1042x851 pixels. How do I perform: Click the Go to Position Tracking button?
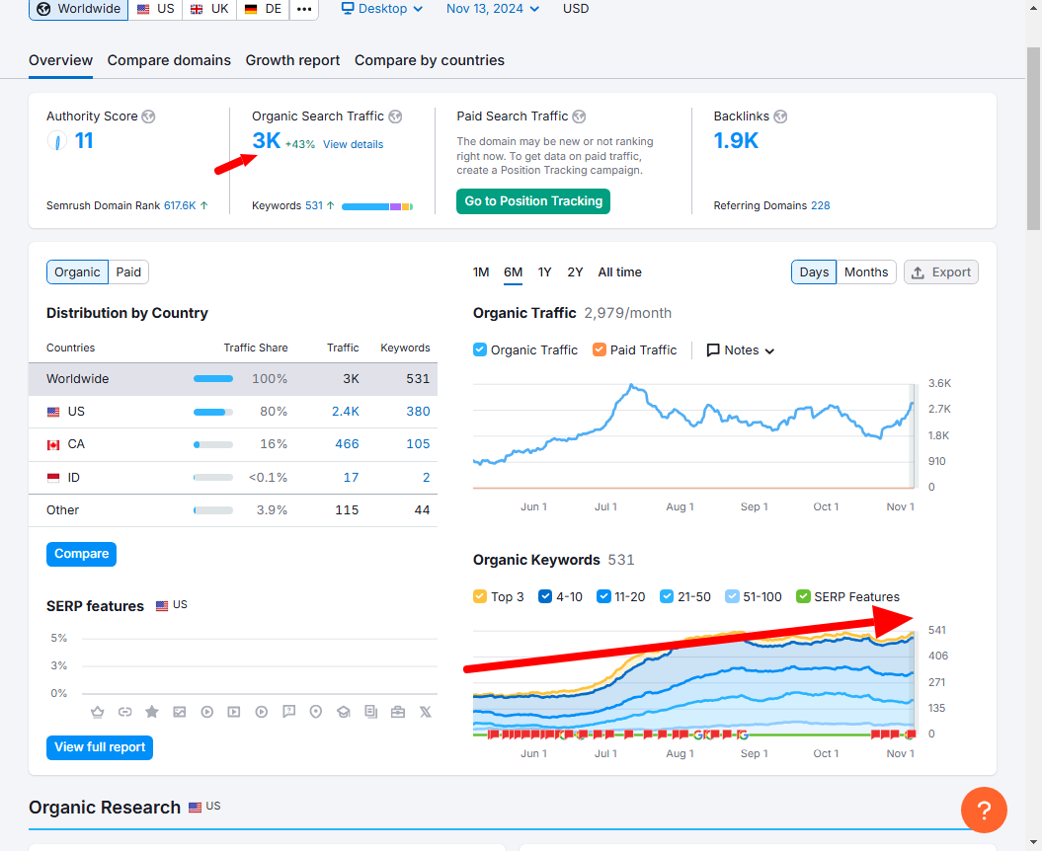click(533, 201)
